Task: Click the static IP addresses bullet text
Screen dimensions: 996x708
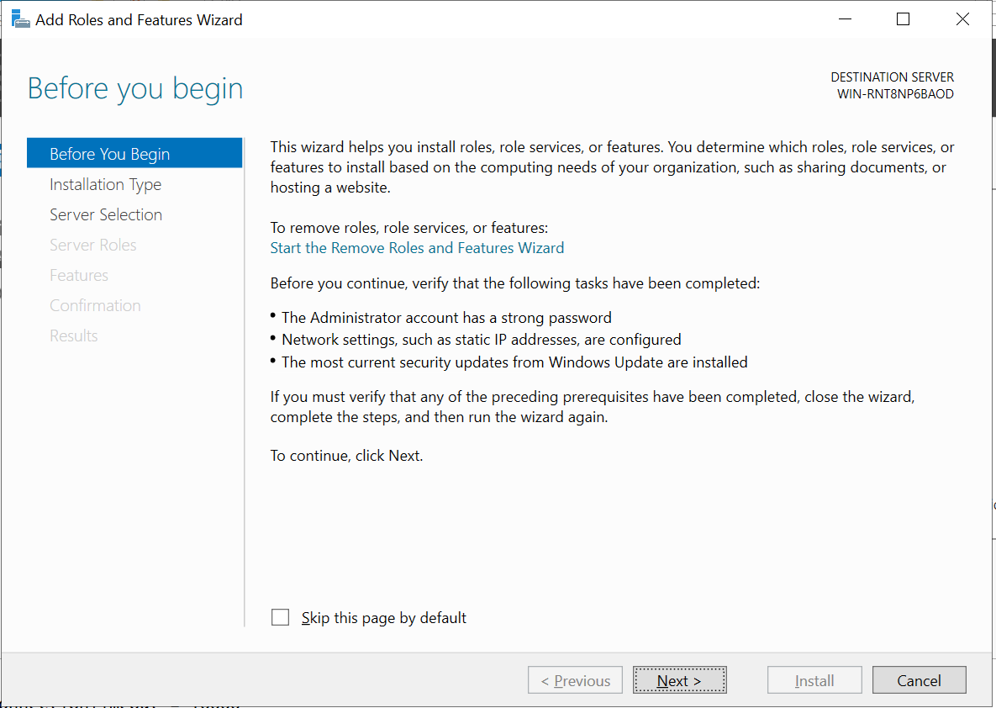Action: click(x=482, y=340)
